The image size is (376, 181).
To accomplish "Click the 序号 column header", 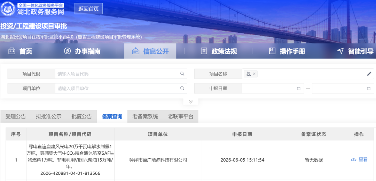I will [x=16, y=134].
